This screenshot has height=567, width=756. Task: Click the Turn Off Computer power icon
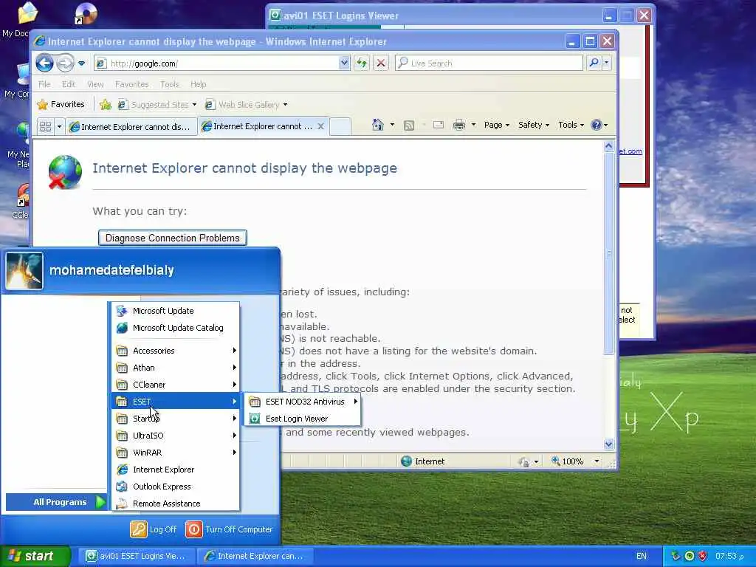pyautogui.click(x=194, y=529)
